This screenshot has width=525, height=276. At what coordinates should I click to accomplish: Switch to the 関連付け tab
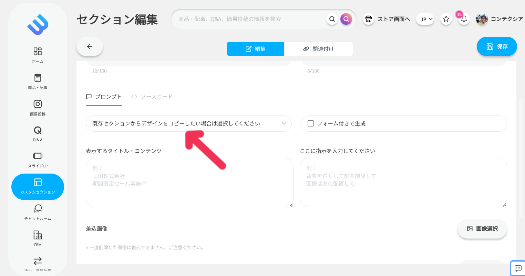tap(318, 48)
